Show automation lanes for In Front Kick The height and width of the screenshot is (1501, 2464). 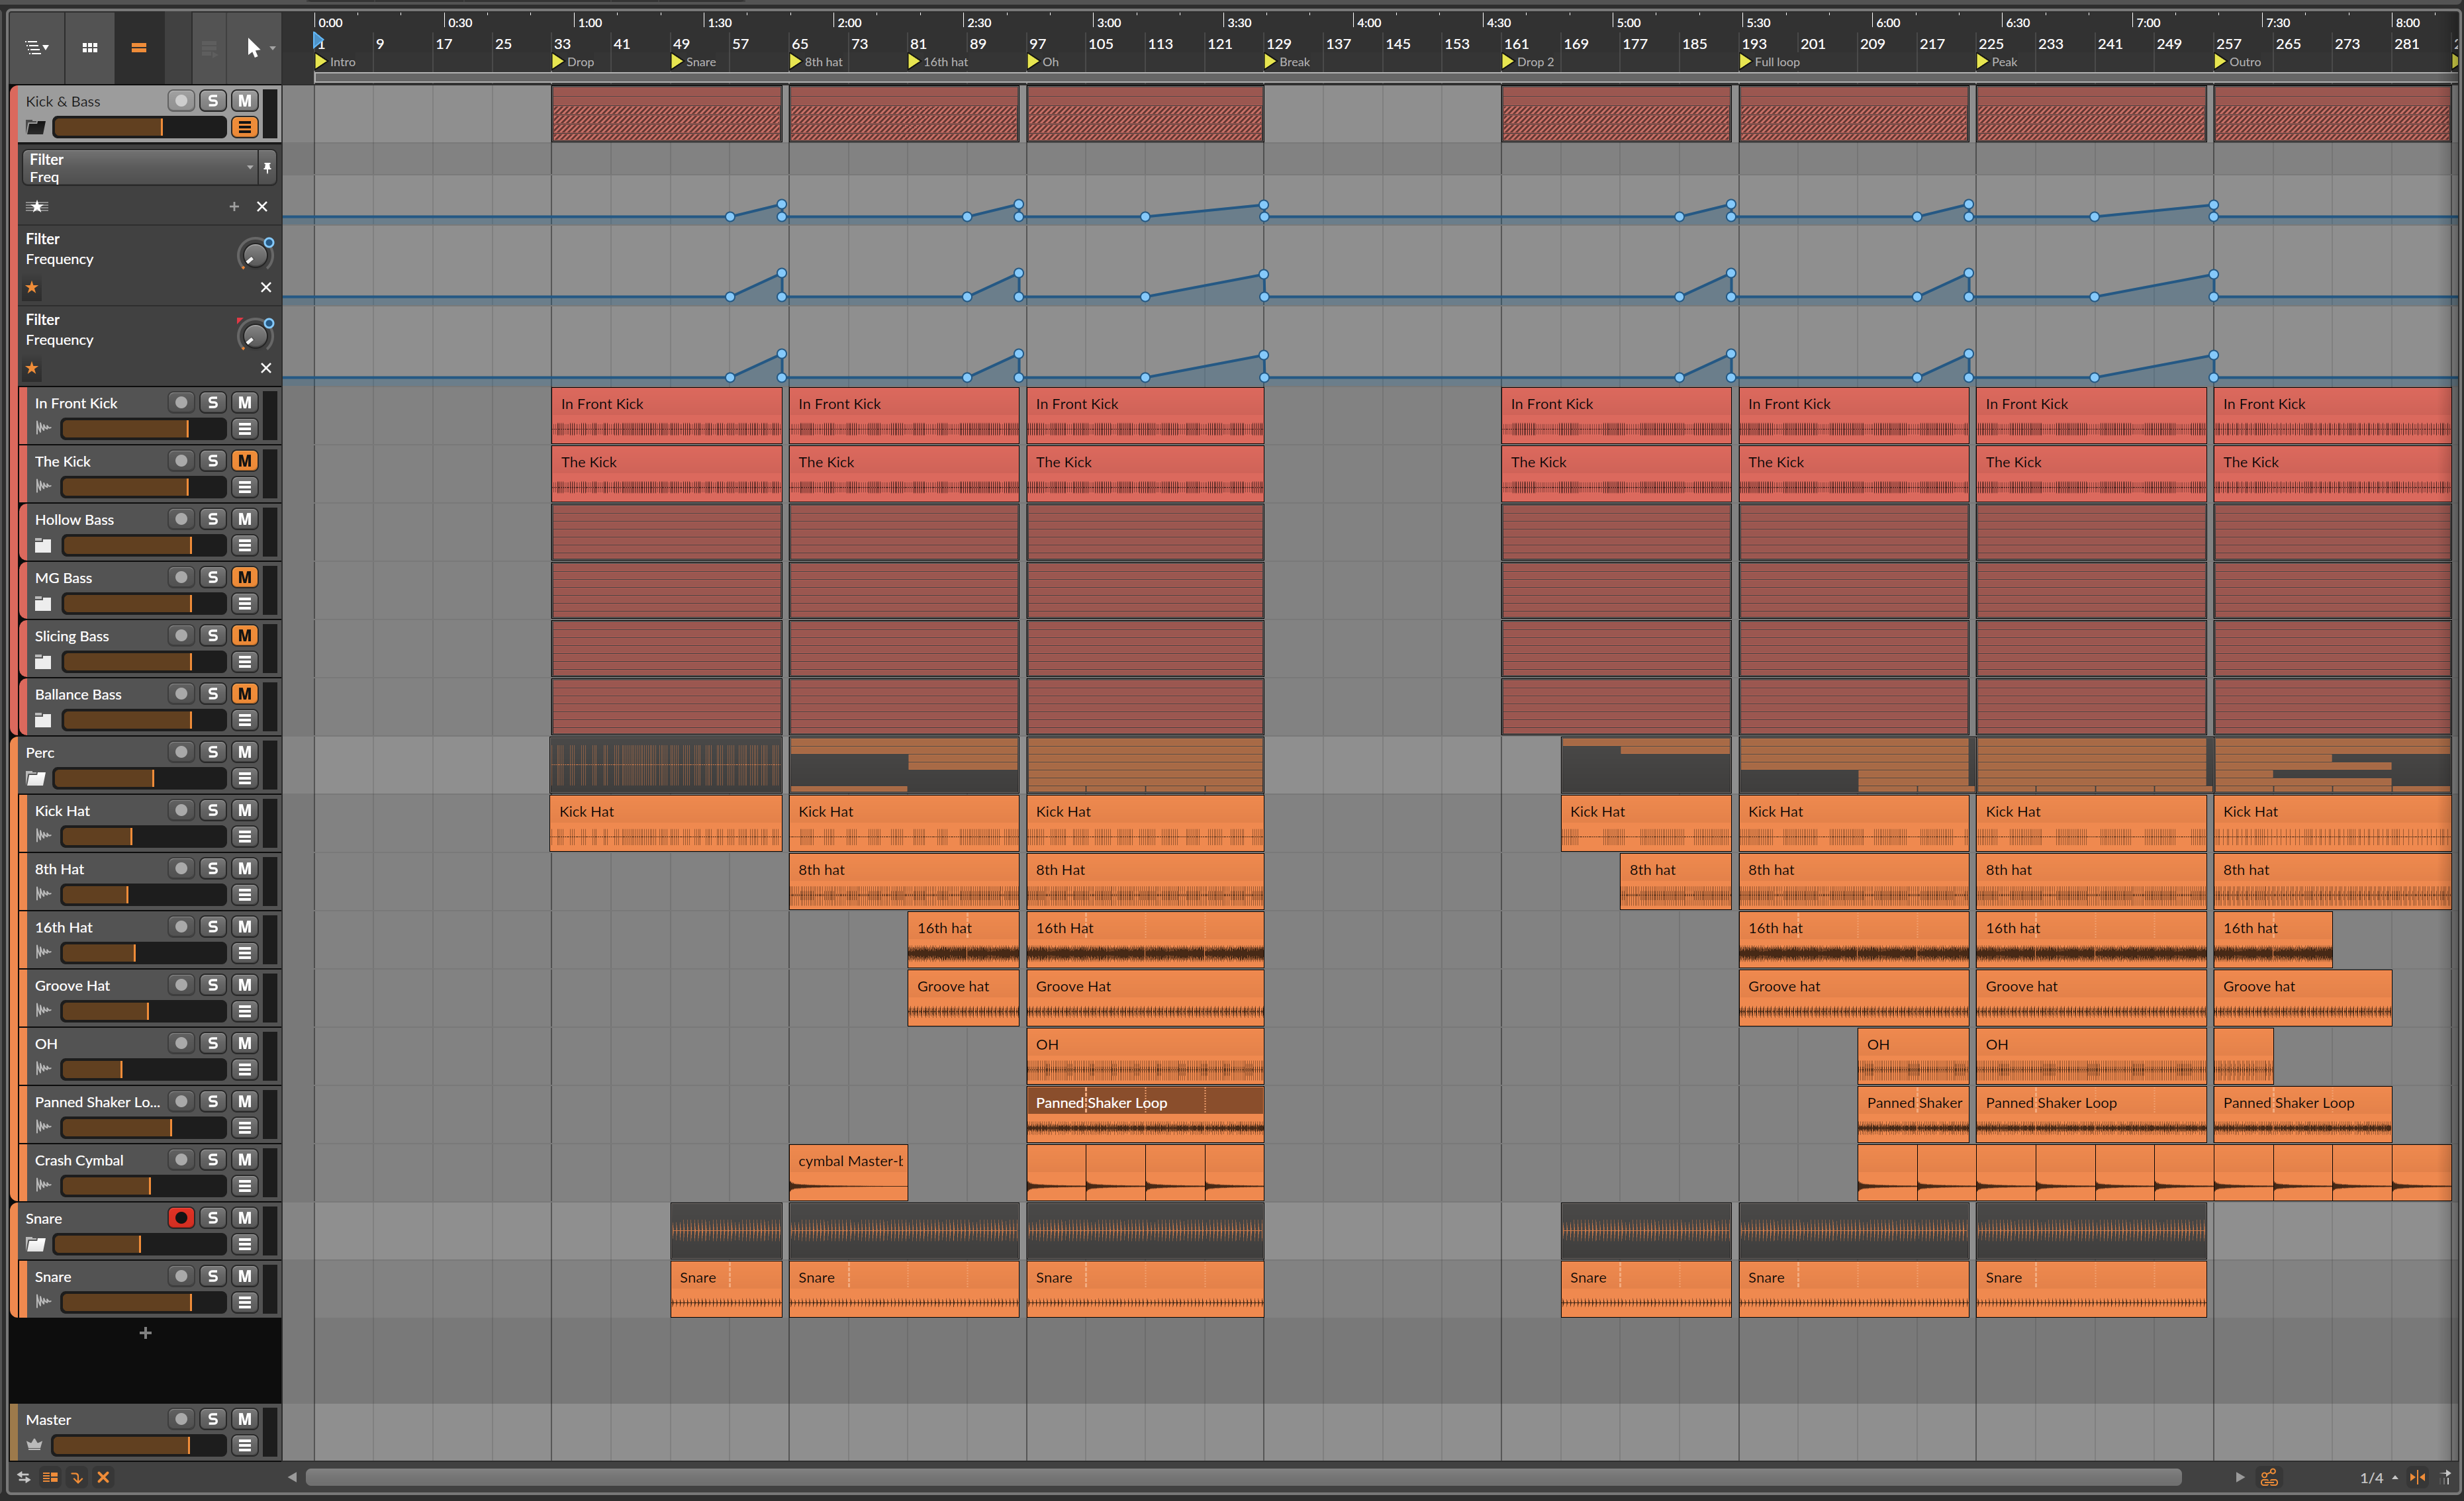245,429
